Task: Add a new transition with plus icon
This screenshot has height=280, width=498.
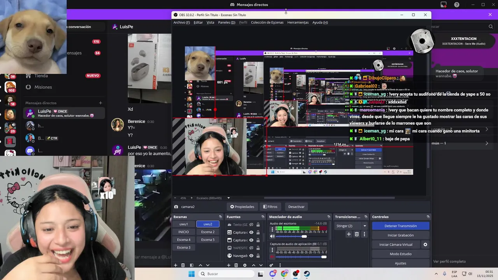Action: pos(349,234)
